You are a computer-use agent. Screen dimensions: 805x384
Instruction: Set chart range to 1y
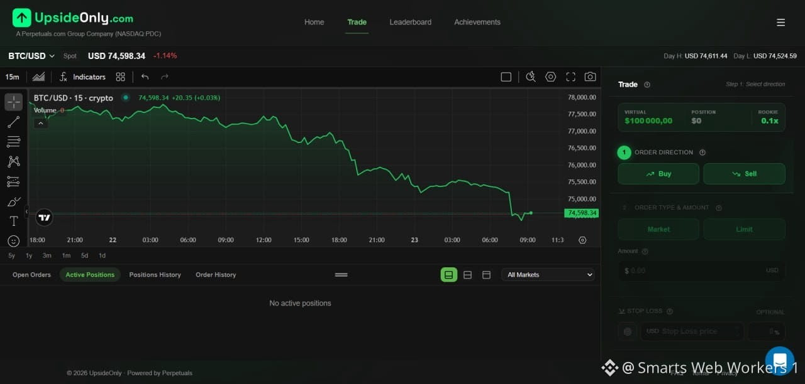(29, 256)
